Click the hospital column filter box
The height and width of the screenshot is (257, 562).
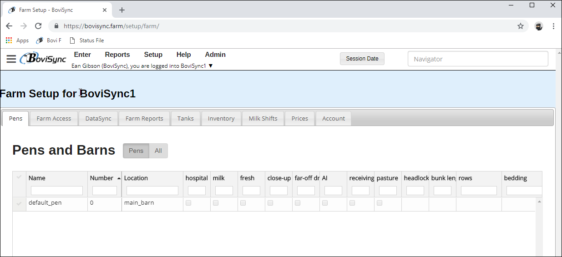(197, 191)
